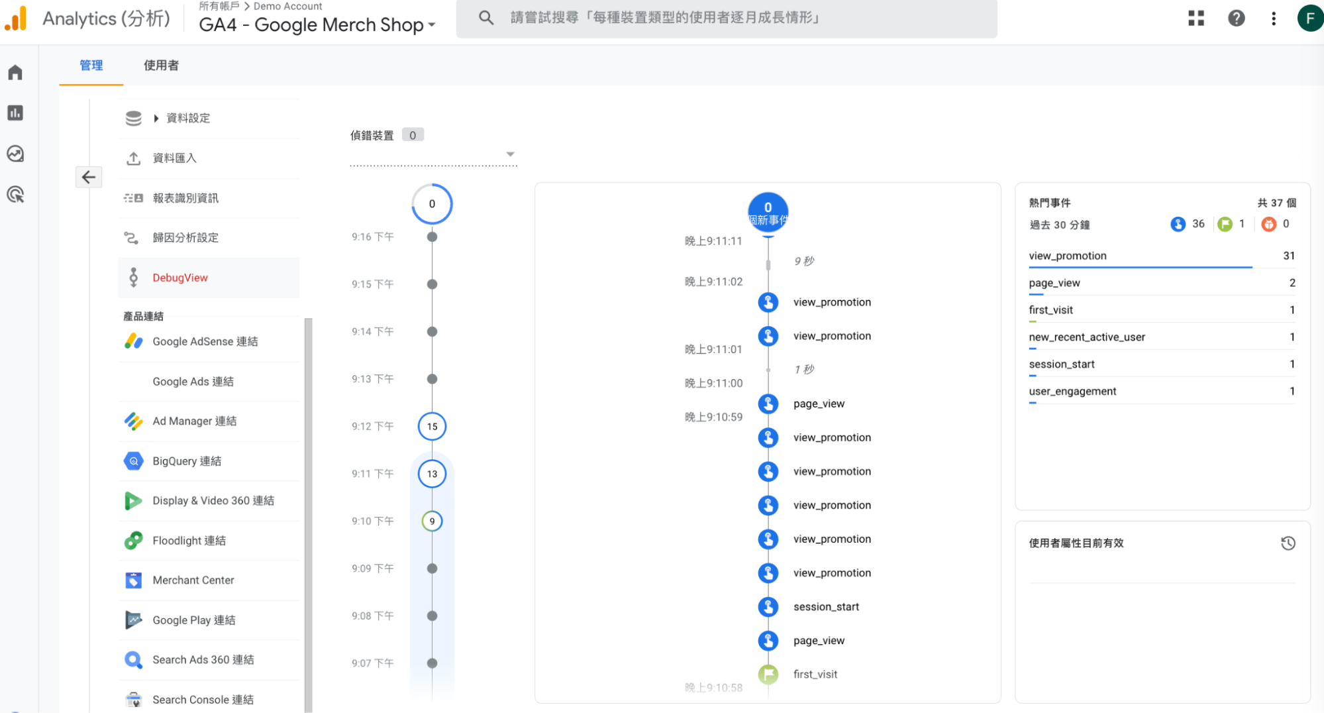This screenshot has width=1324, height=713.
Task: Click the Floodlight link icon
Action: click(134, 541)
